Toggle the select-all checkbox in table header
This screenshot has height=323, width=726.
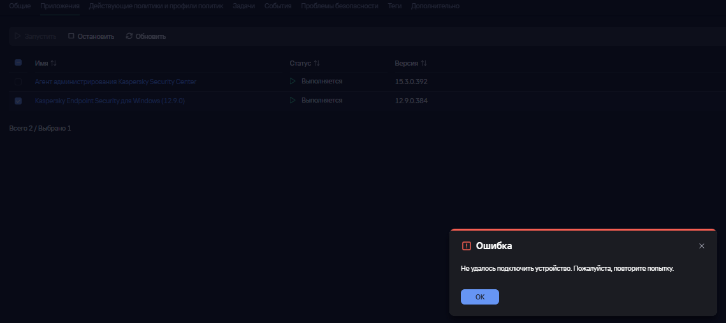pos(18,63)
